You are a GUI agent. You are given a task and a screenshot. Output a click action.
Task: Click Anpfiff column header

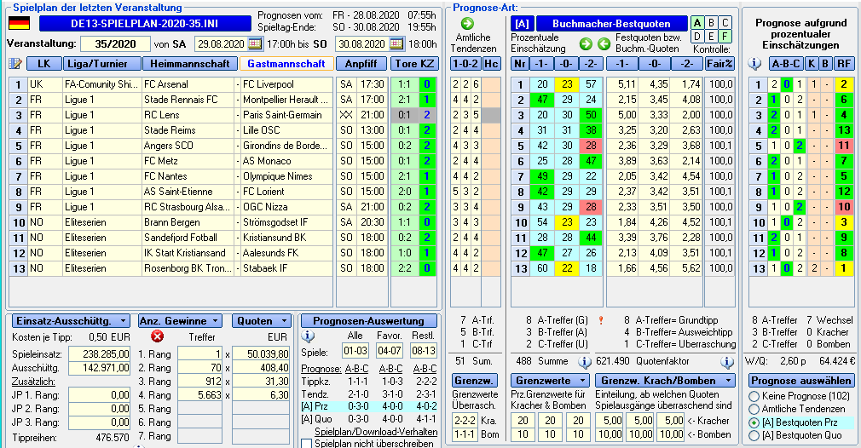361,64
